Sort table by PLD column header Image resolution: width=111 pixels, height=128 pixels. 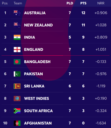coord(70,3)
